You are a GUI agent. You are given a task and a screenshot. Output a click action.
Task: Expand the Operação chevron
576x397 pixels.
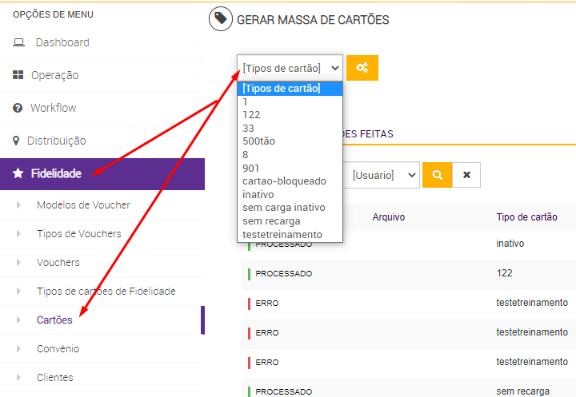pyautogui.click(x=193, y=77)
